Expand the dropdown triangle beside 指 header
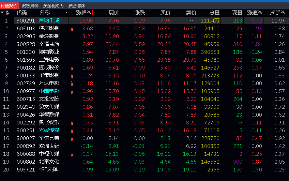The width and height of the screenshot is (289, 181). [2, 13]
